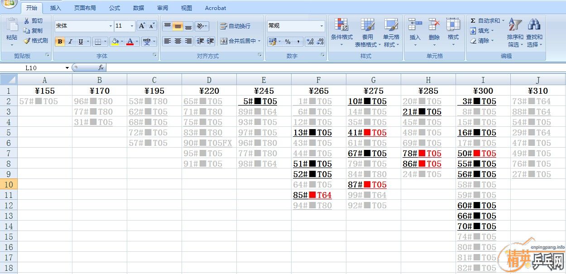566x274 pixels.
Task: Toggle Italic formatting
Action: [x=70, y=42]
